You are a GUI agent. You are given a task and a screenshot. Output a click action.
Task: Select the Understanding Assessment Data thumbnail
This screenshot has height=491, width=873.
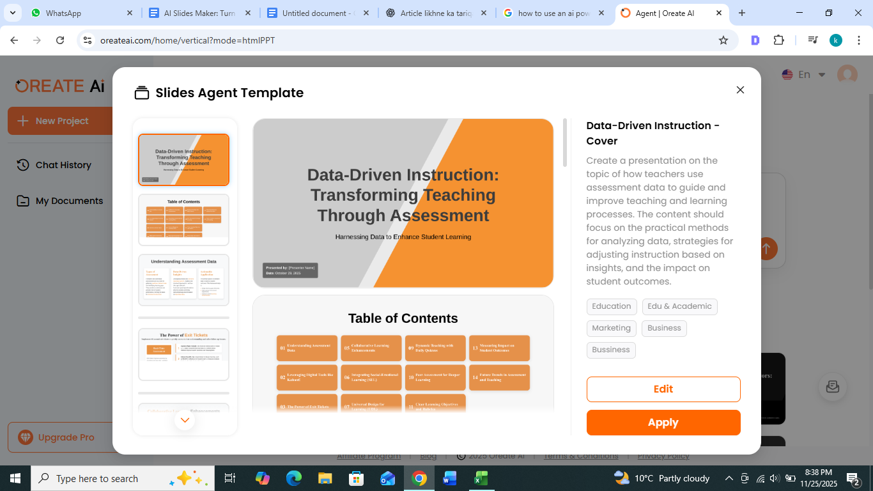tap(183, 280)
